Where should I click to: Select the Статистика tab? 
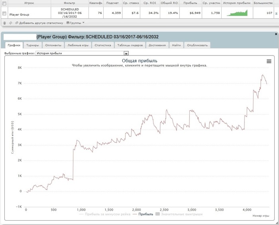[103, 45]
